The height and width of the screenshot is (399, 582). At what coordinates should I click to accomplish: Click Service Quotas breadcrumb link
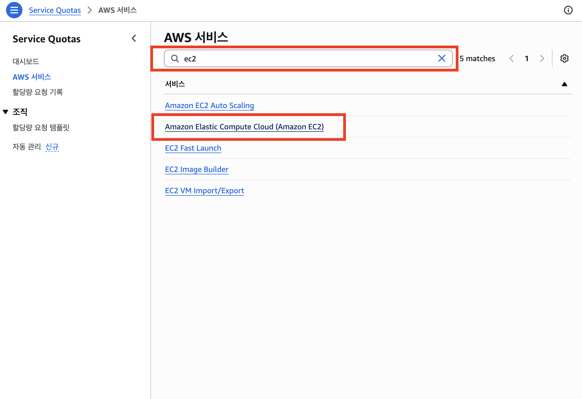coord(55,10)
